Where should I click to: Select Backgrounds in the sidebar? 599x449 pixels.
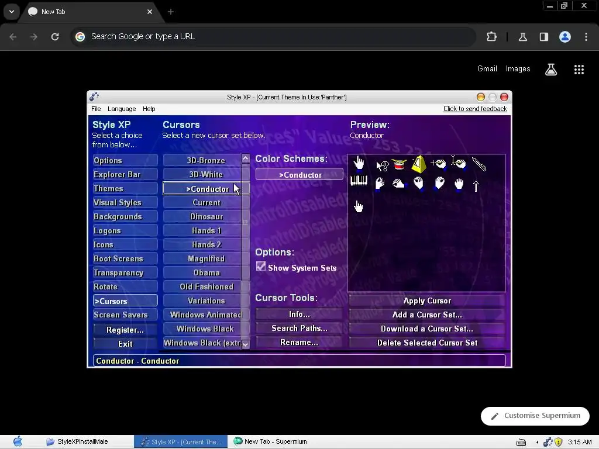tap(125, 216)
